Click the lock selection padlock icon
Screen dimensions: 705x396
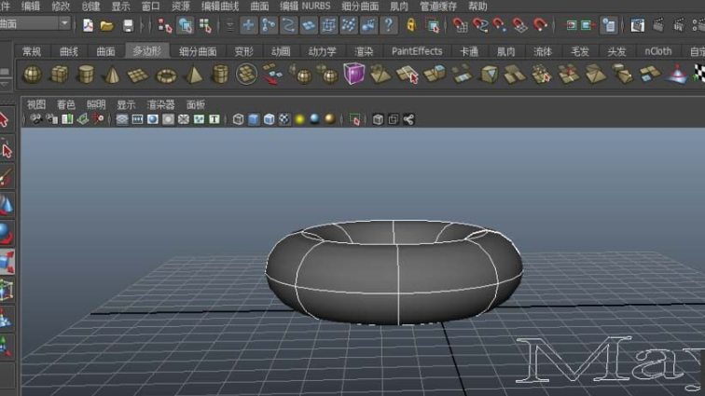click(x=411, y=25)
